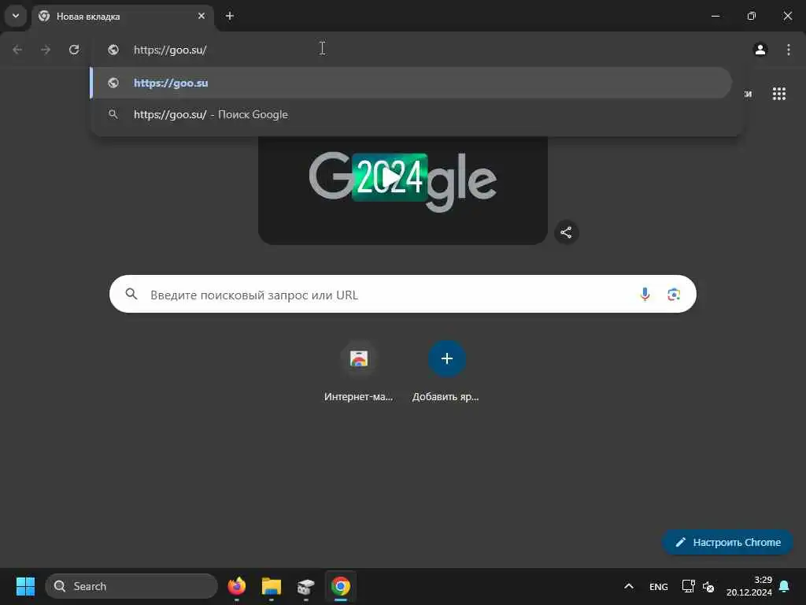Open the Интернет-ма... shortcut
The height and width of the screenshot is (605, 806).
[x=359, y=372]
